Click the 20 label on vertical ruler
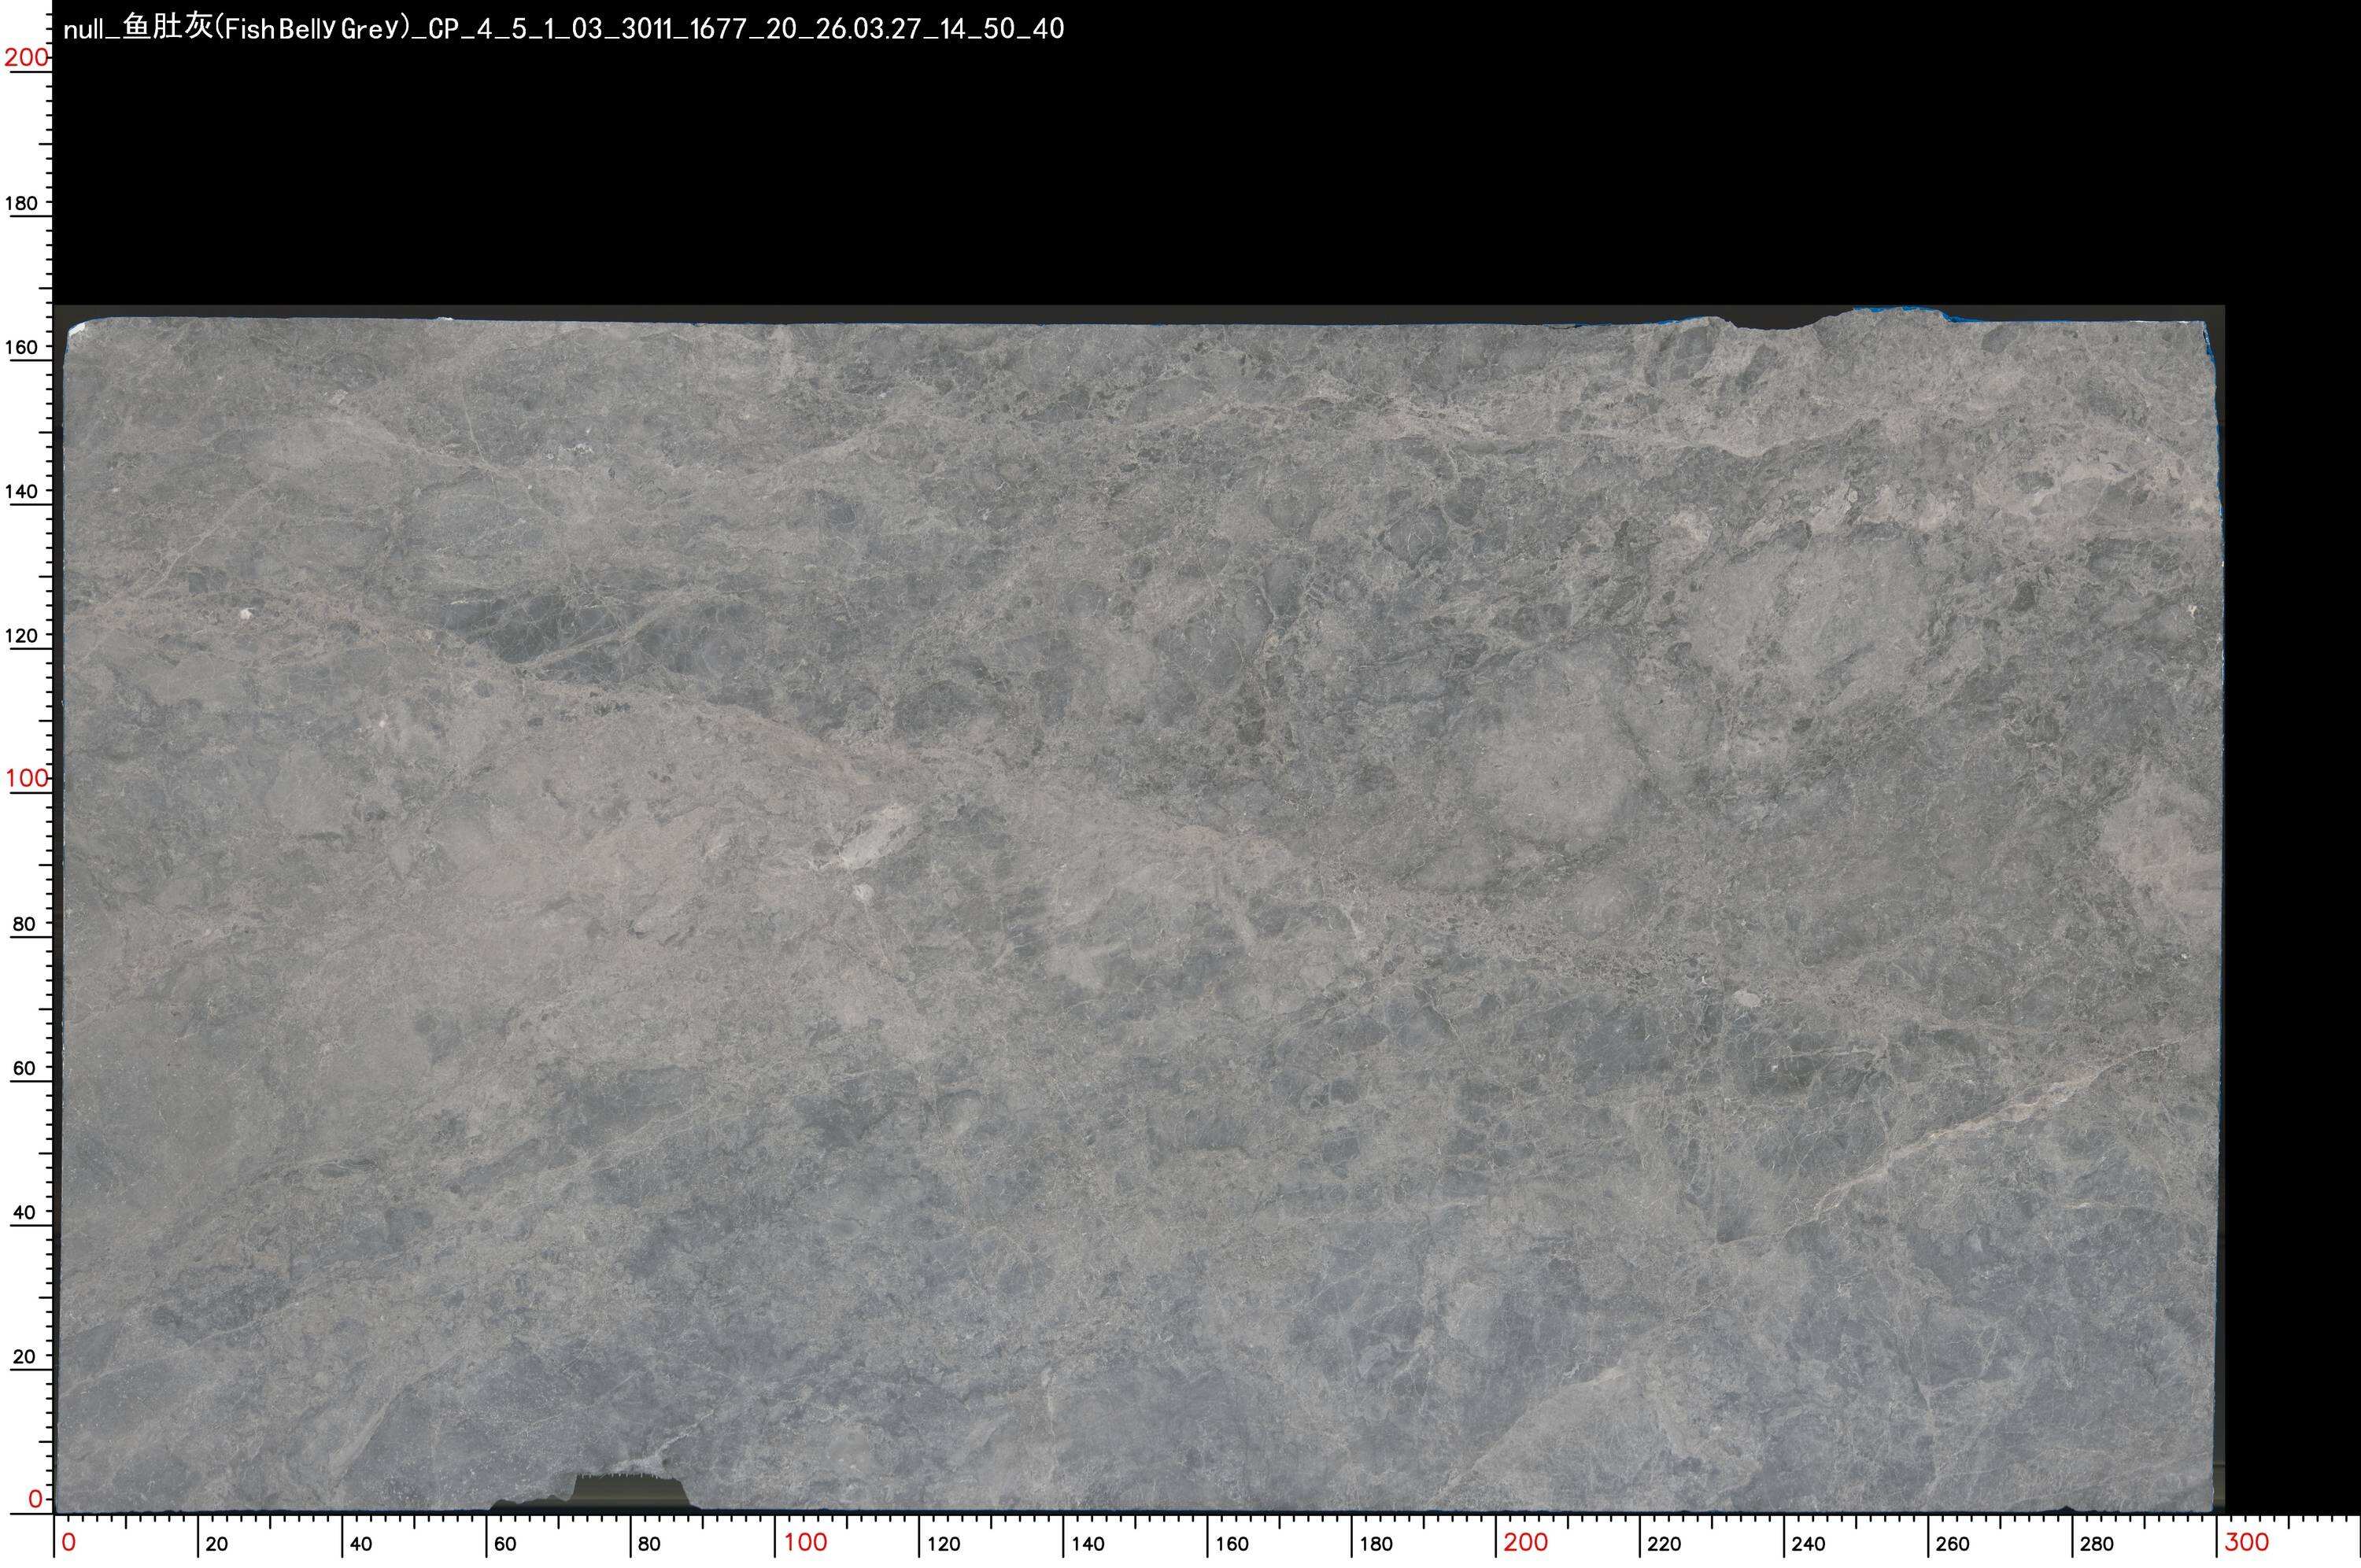This screenshot has width=2361, height=1568. pos(24,1356)
